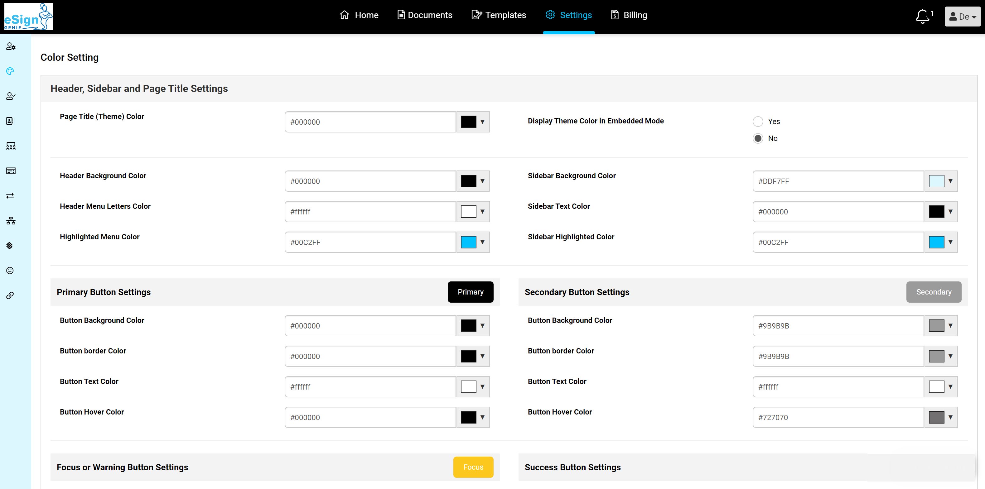Image resolution: width=985 pixels, height=489 pixels.
Task: Click the Primary preview button
Action: click(470, 292)
